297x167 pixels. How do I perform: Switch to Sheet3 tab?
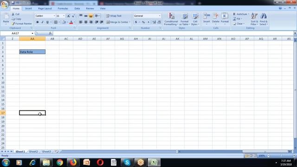pos(46,152)
